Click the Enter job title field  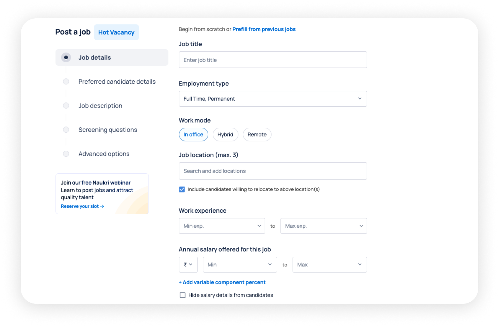click(272, 60)
